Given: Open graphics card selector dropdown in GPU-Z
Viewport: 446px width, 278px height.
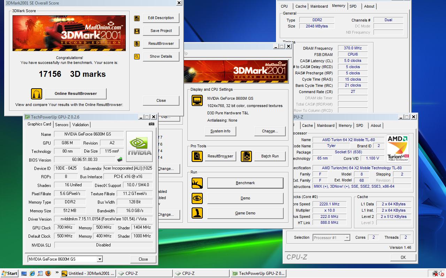Looking at the screenshot, I should (100, 259).
